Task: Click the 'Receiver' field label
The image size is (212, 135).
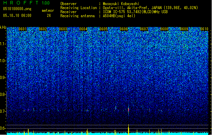Action: click(68, 12)
